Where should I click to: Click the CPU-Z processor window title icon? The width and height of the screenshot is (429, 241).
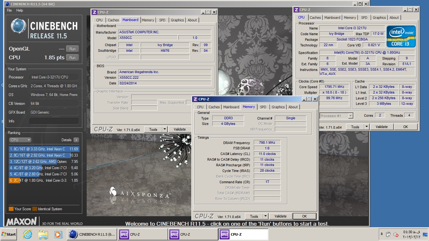coord(296,10)
